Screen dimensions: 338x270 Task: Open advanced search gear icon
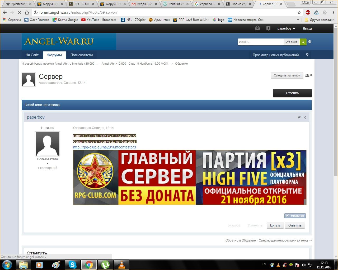tap(310, 42)
